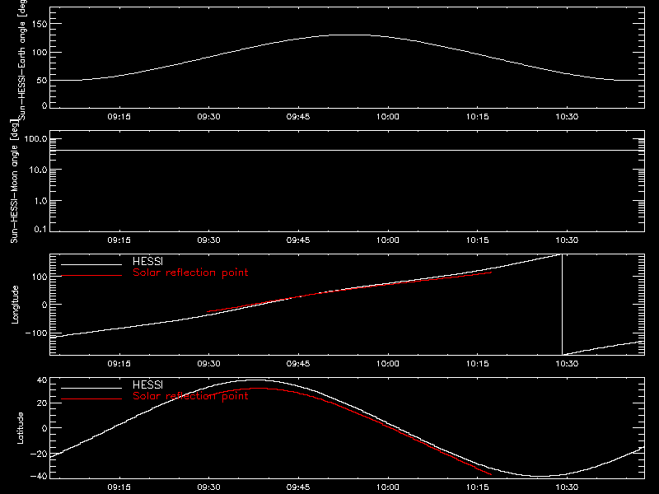659x494 pixels.
Task: Click the flat Sun-HESSI-Moon angle line
Action: tap(347, 150)
